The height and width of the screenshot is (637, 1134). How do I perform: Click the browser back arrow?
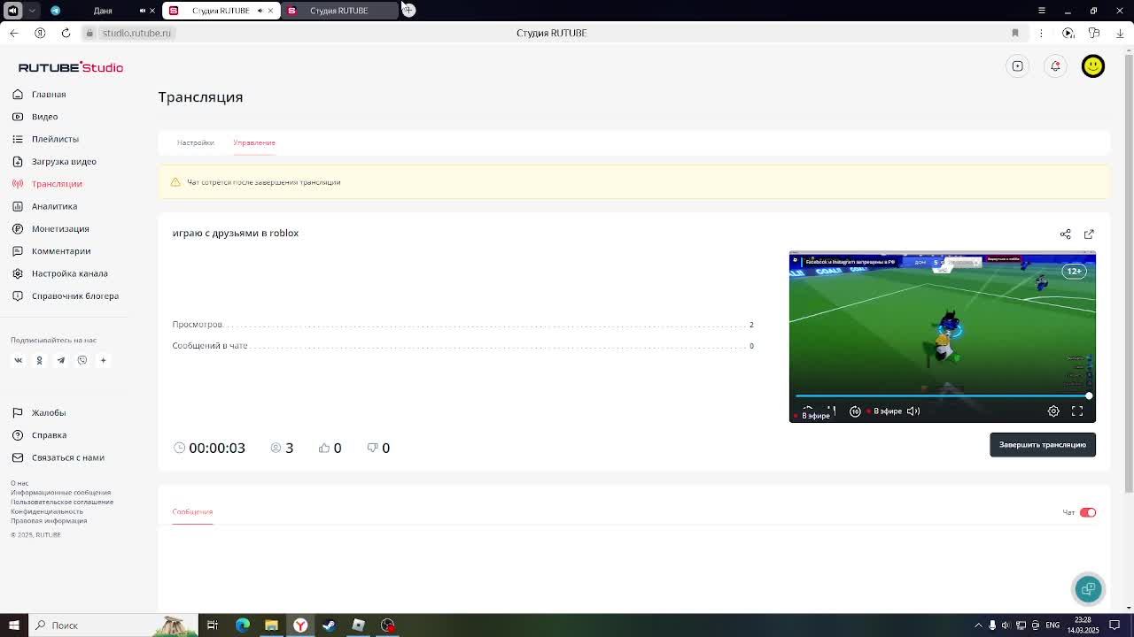point(13,33)
